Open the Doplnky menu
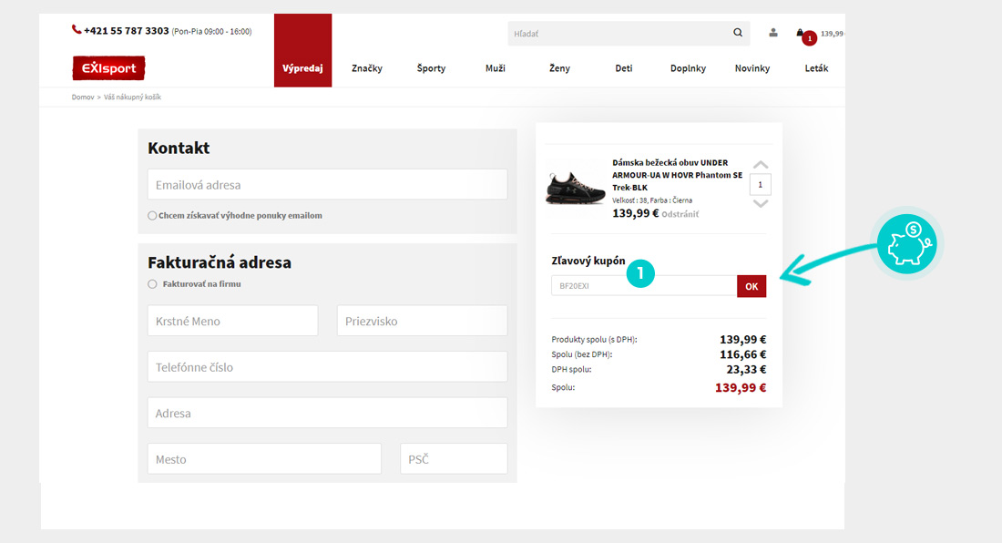This screenshot has height=543, width=1002. [689, 68]
